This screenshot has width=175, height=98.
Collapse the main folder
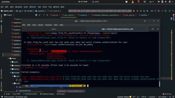pos(13,83)
